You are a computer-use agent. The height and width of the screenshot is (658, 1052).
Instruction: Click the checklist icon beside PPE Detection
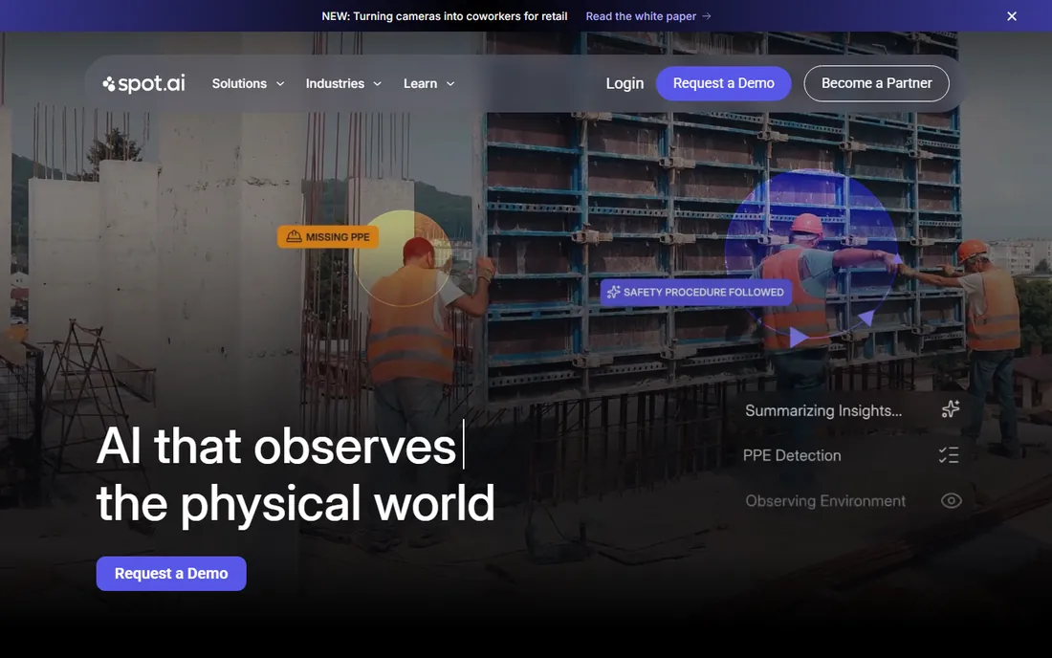949,454
